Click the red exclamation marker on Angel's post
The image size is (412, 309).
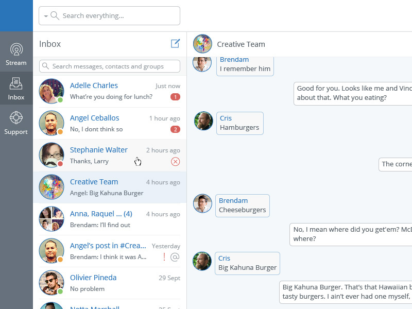point(164,256)
